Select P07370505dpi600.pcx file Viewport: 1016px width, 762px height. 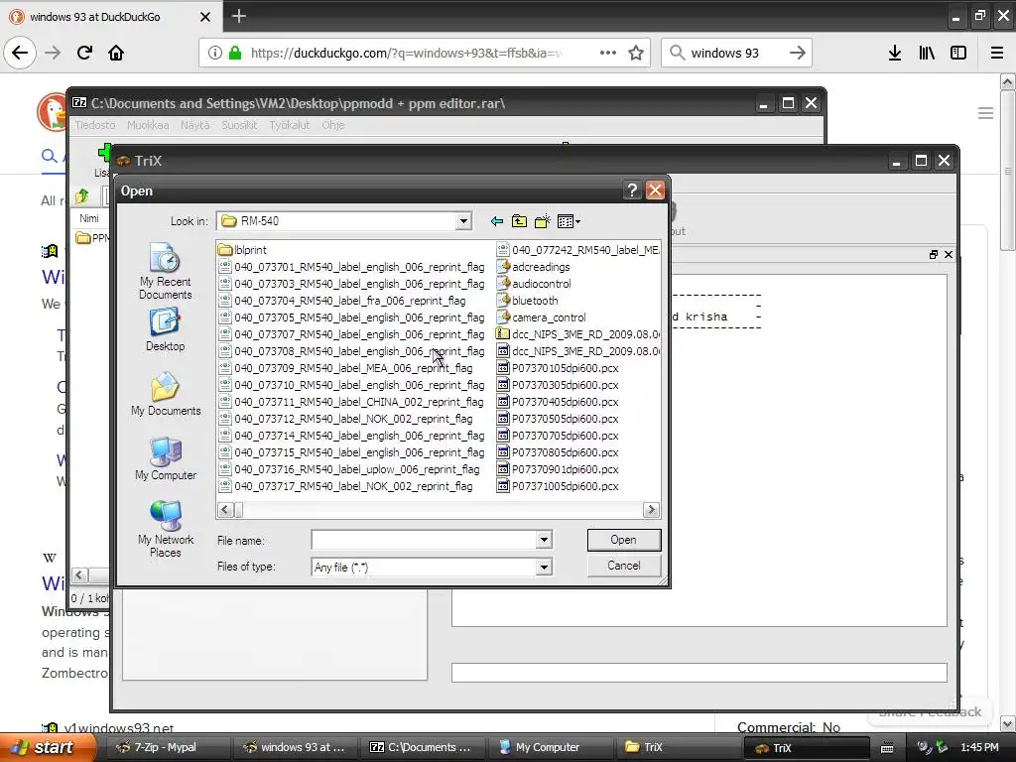click(558, 418)
